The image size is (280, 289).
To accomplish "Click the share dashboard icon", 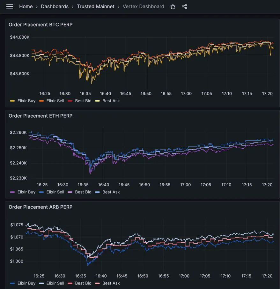I will 184,6.
